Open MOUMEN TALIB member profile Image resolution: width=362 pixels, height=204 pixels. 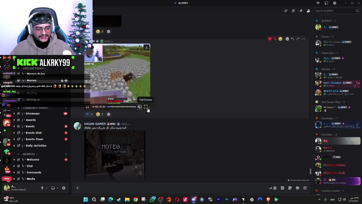pyautogui.click(x=337, y=173)
